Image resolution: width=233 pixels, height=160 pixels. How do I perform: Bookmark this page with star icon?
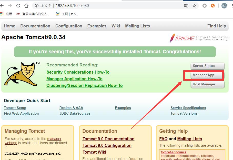click(194, 6)
